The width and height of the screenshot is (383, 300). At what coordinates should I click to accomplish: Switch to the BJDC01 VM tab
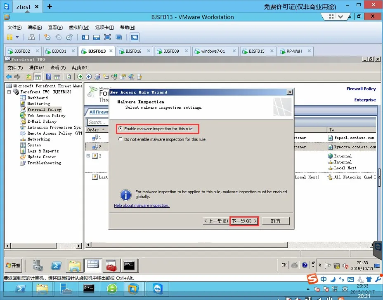click(x=60, y=51)
